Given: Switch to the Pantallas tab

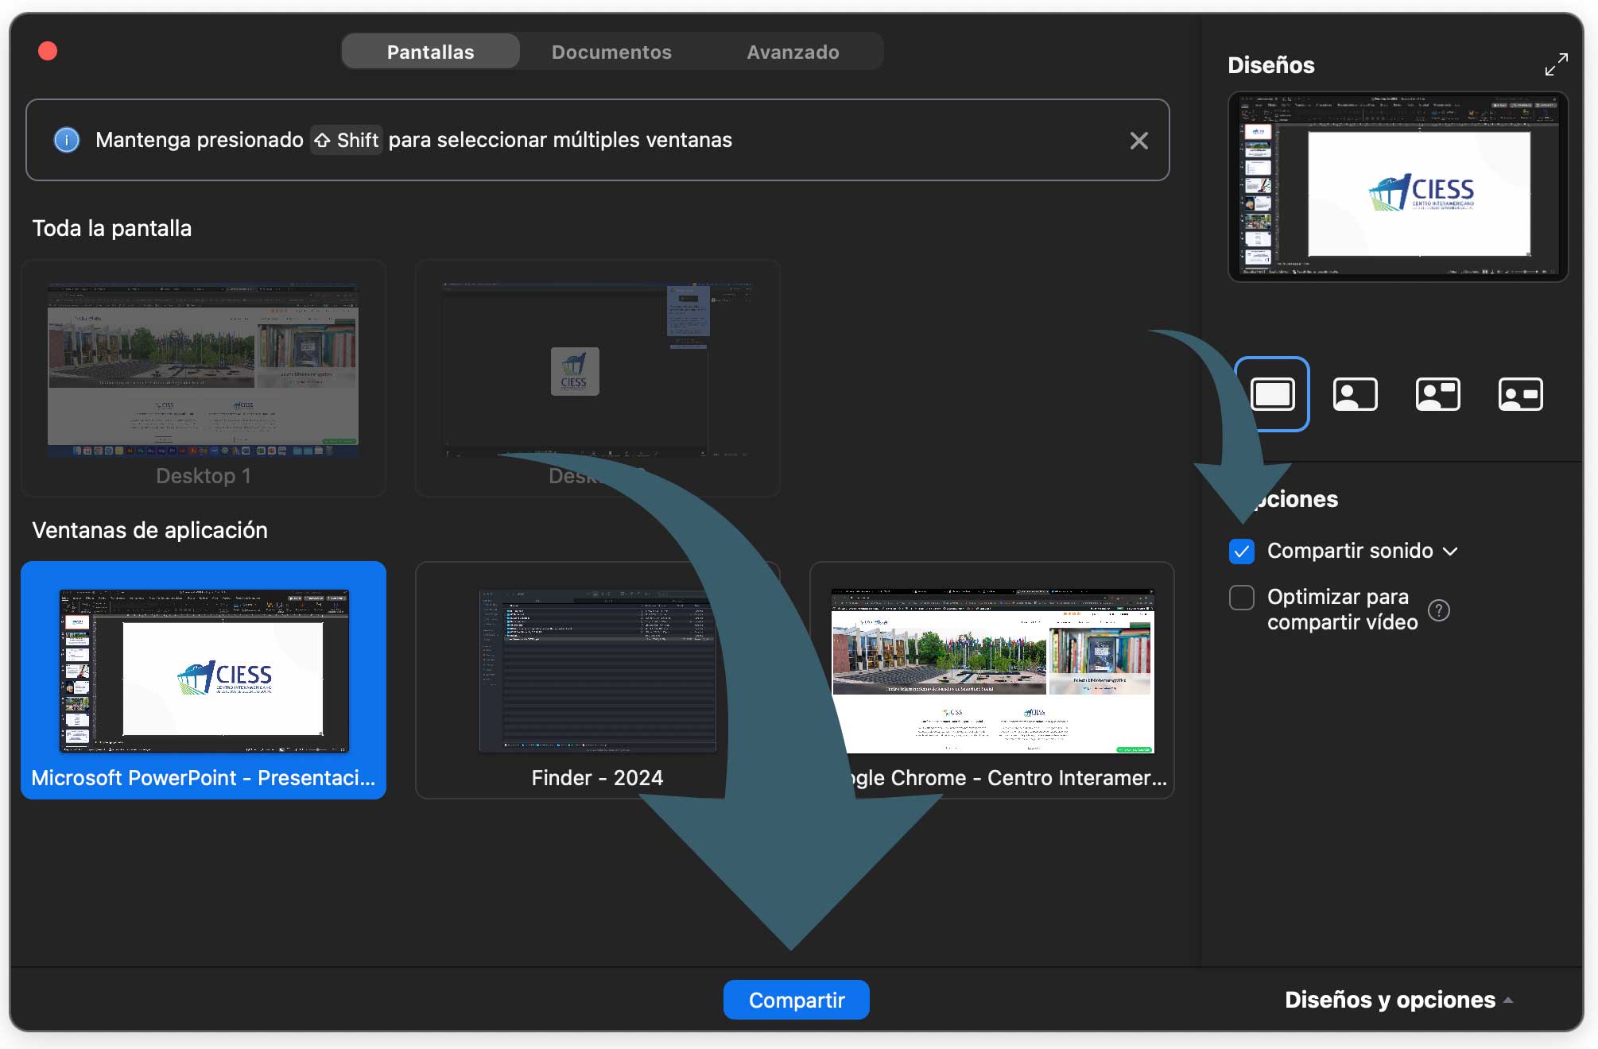Looking at the screenshot, I should [430, 52].
